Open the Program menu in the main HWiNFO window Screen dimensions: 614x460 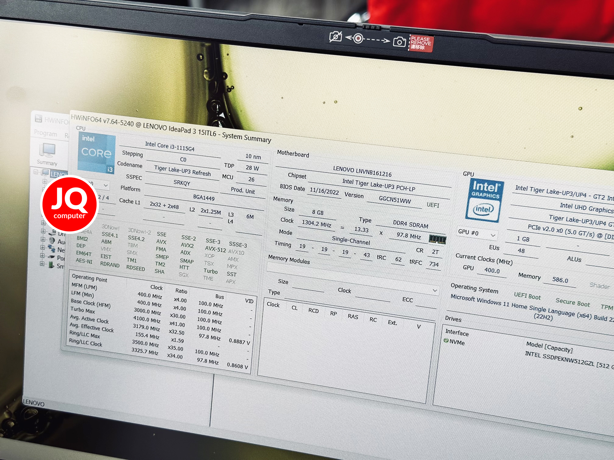click(45, 133)
